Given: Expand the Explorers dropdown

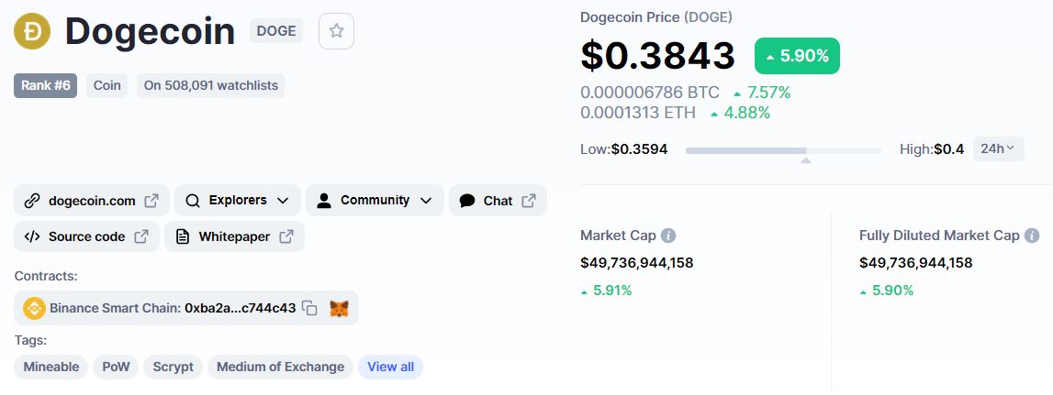Looking at the screenshot, I should pyautogui.click(x=237, y=201).
